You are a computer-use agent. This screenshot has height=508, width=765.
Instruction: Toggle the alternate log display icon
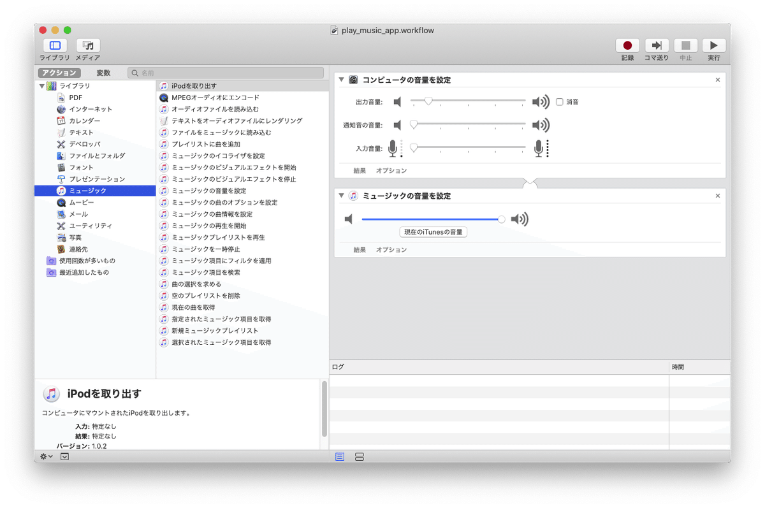tap(359, 456)
